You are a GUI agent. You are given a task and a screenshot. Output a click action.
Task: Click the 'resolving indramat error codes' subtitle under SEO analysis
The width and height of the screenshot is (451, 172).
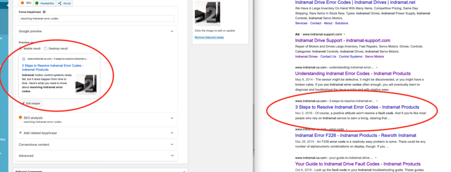click(x=42, y=122)
